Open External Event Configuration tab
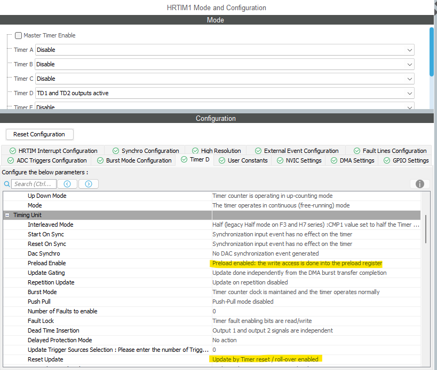The image size is (437, 370). (297, 151)
